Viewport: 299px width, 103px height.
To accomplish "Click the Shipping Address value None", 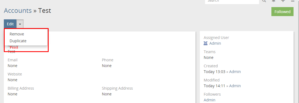I will [x=107, y=94].
